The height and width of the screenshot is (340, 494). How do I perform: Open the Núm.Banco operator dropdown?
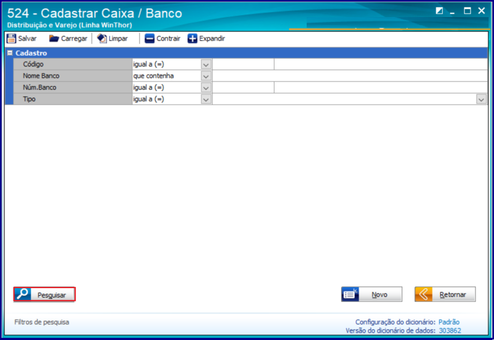click(206, 88)
